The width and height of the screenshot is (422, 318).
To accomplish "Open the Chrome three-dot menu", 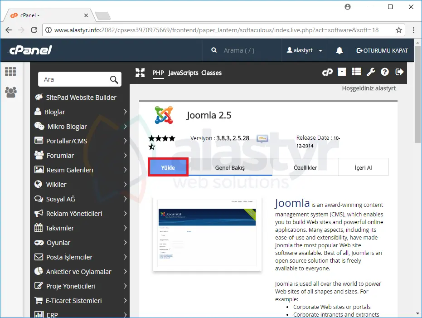I will (x=413, y=30).
